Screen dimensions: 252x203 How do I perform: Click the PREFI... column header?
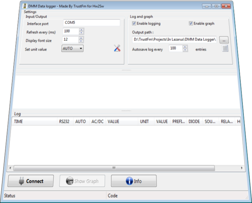coord(178,122)
